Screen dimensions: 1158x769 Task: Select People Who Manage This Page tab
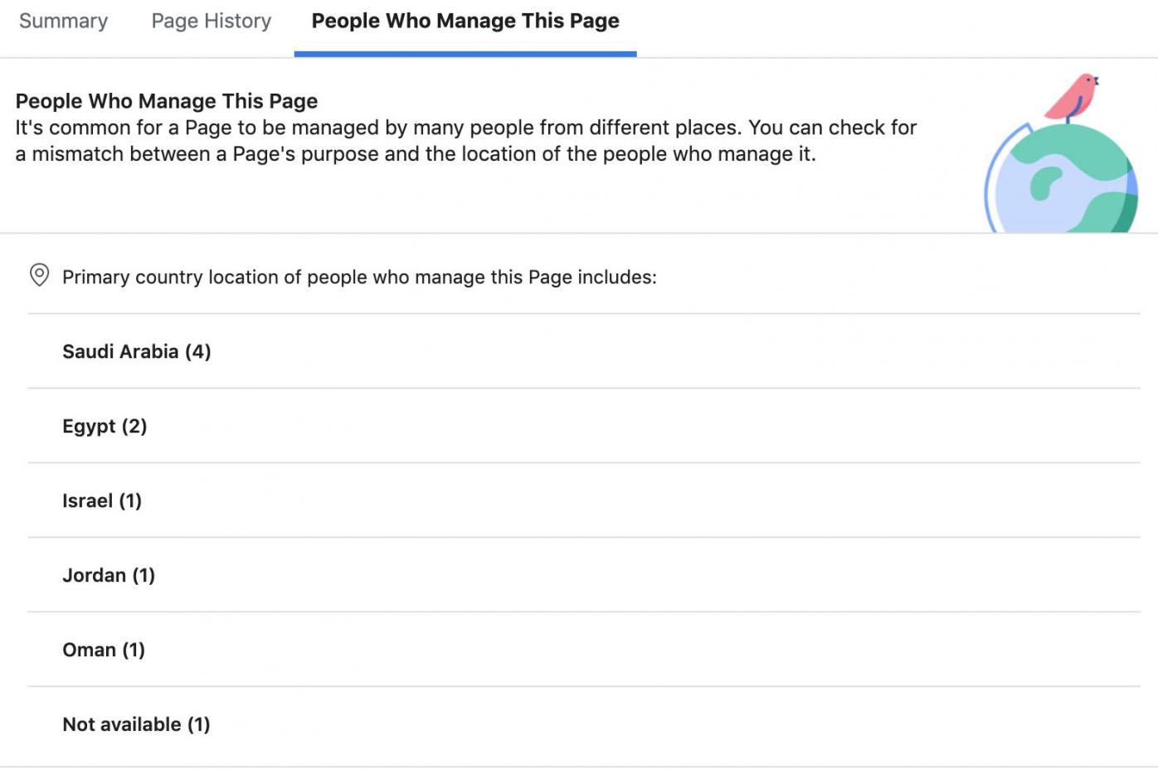coord(465,21)
